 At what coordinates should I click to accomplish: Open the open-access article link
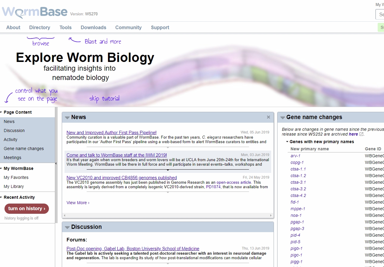234,182
